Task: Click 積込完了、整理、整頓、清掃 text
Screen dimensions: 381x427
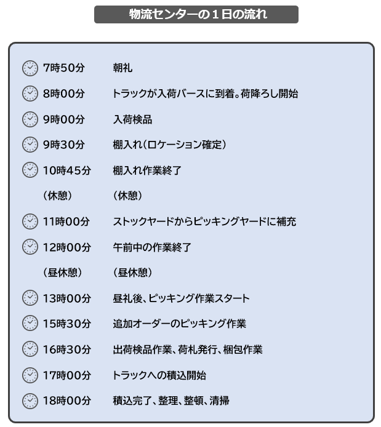Action: pyautogui.click(x=171, y=401)
